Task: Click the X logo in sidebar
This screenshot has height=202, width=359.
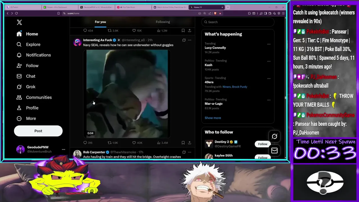Action: pos(19,22)
